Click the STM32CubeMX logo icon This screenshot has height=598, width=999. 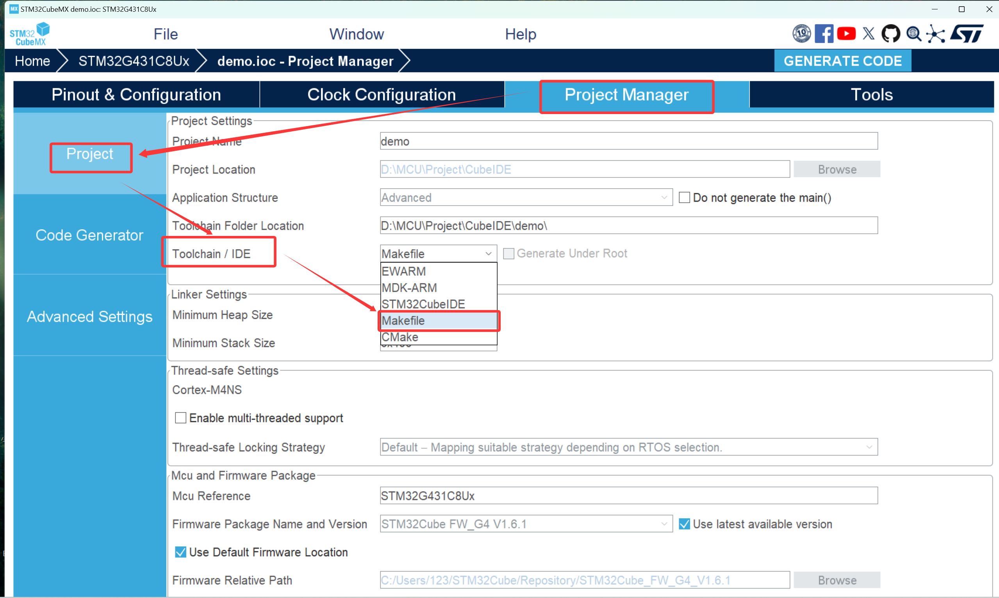point(29,34)
